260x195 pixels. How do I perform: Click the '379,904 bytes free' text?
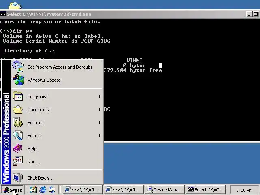tap(133, 70)
